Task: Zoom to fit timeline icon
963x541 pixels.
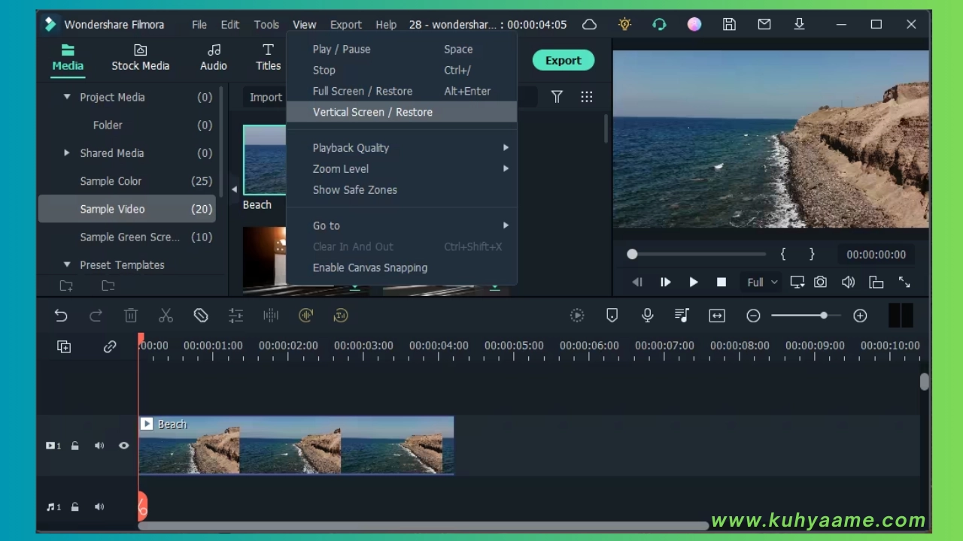Action: point(717,316)
